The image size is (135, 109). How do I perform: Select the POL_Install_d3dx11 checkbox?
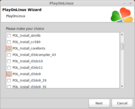click(x=9, y=68)
